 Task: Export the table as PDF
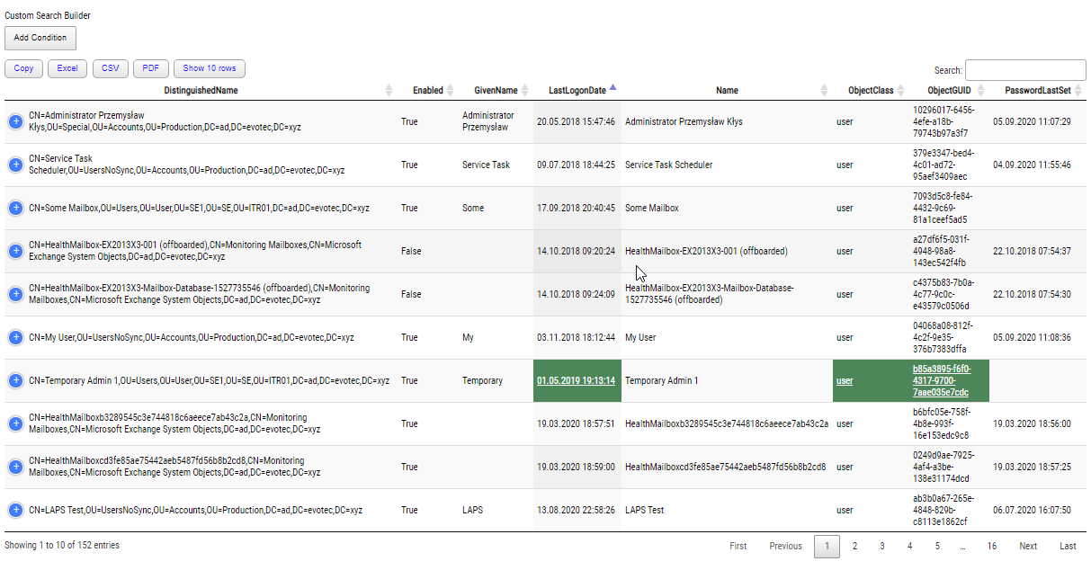coord(150,68)
